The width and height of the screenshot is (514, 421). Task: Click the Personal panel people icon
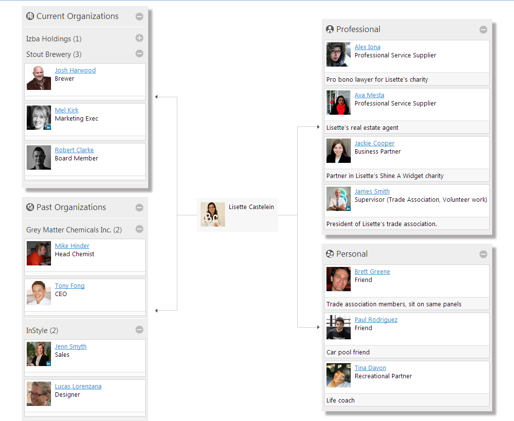click(x=330, y=254)
